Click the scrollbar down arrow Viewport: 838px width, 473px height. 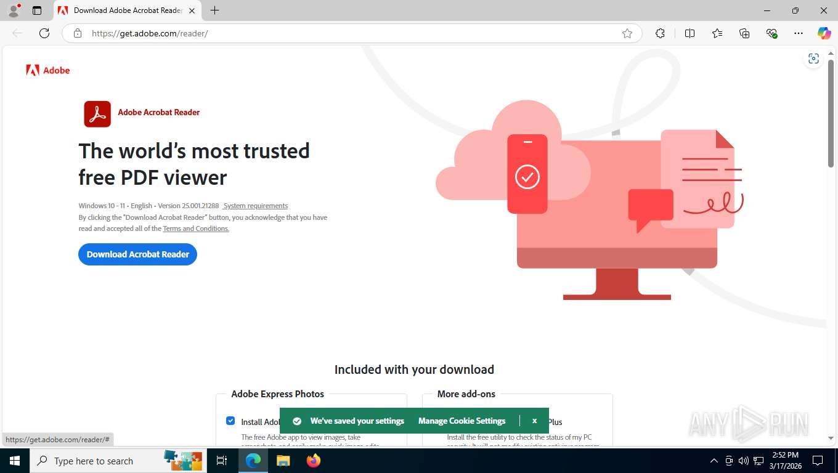831,438
